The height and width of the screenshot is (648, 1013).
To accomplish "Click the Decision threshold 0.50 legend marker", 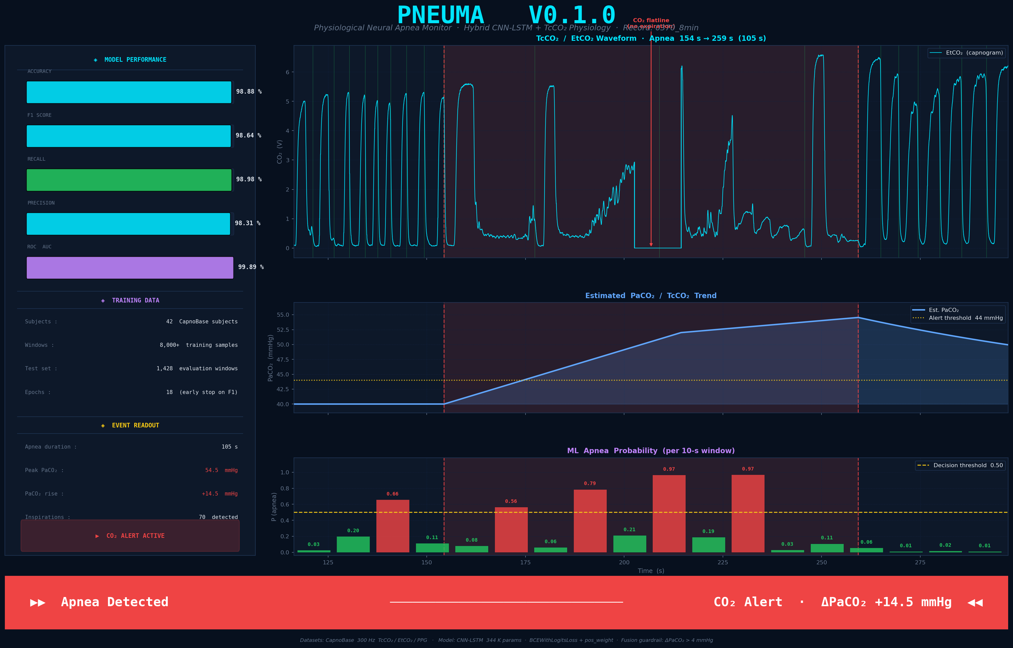I will click(x=923, y=465).
